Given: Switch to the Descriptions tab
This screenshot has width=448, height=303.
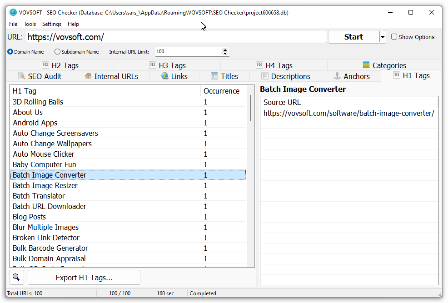Looking at the screenshot, I should (x=286, y=76).
